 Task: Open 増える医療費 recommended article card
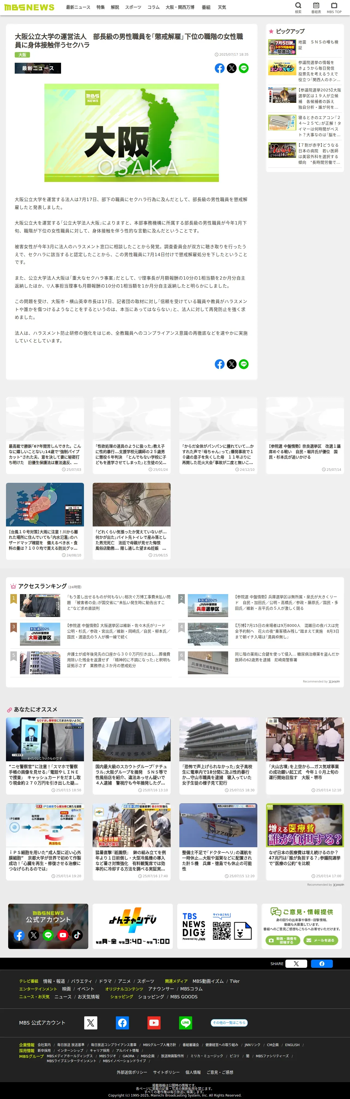coord(305,841)
